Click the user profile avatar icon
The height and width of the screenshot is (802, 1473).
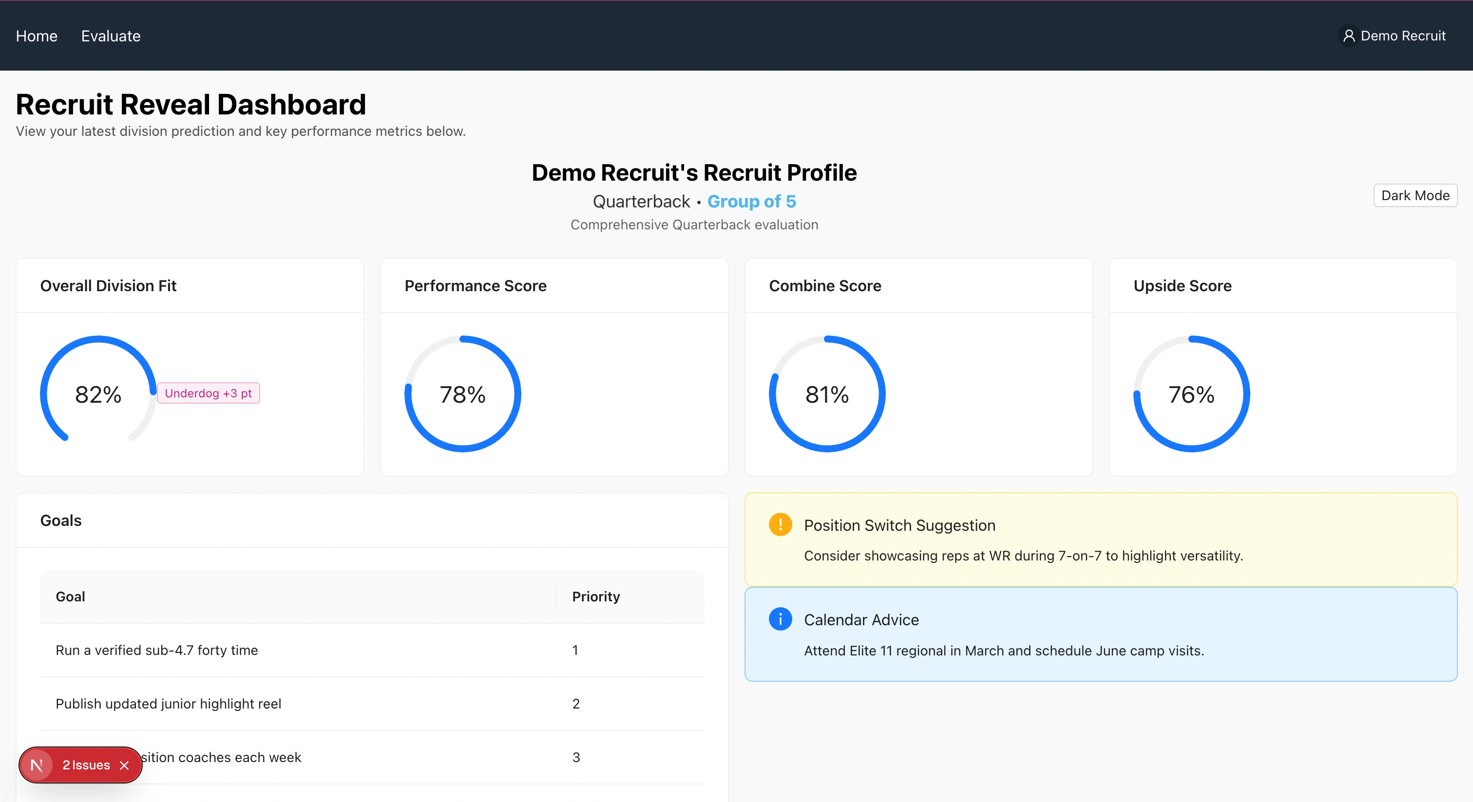coord(1348,36)
